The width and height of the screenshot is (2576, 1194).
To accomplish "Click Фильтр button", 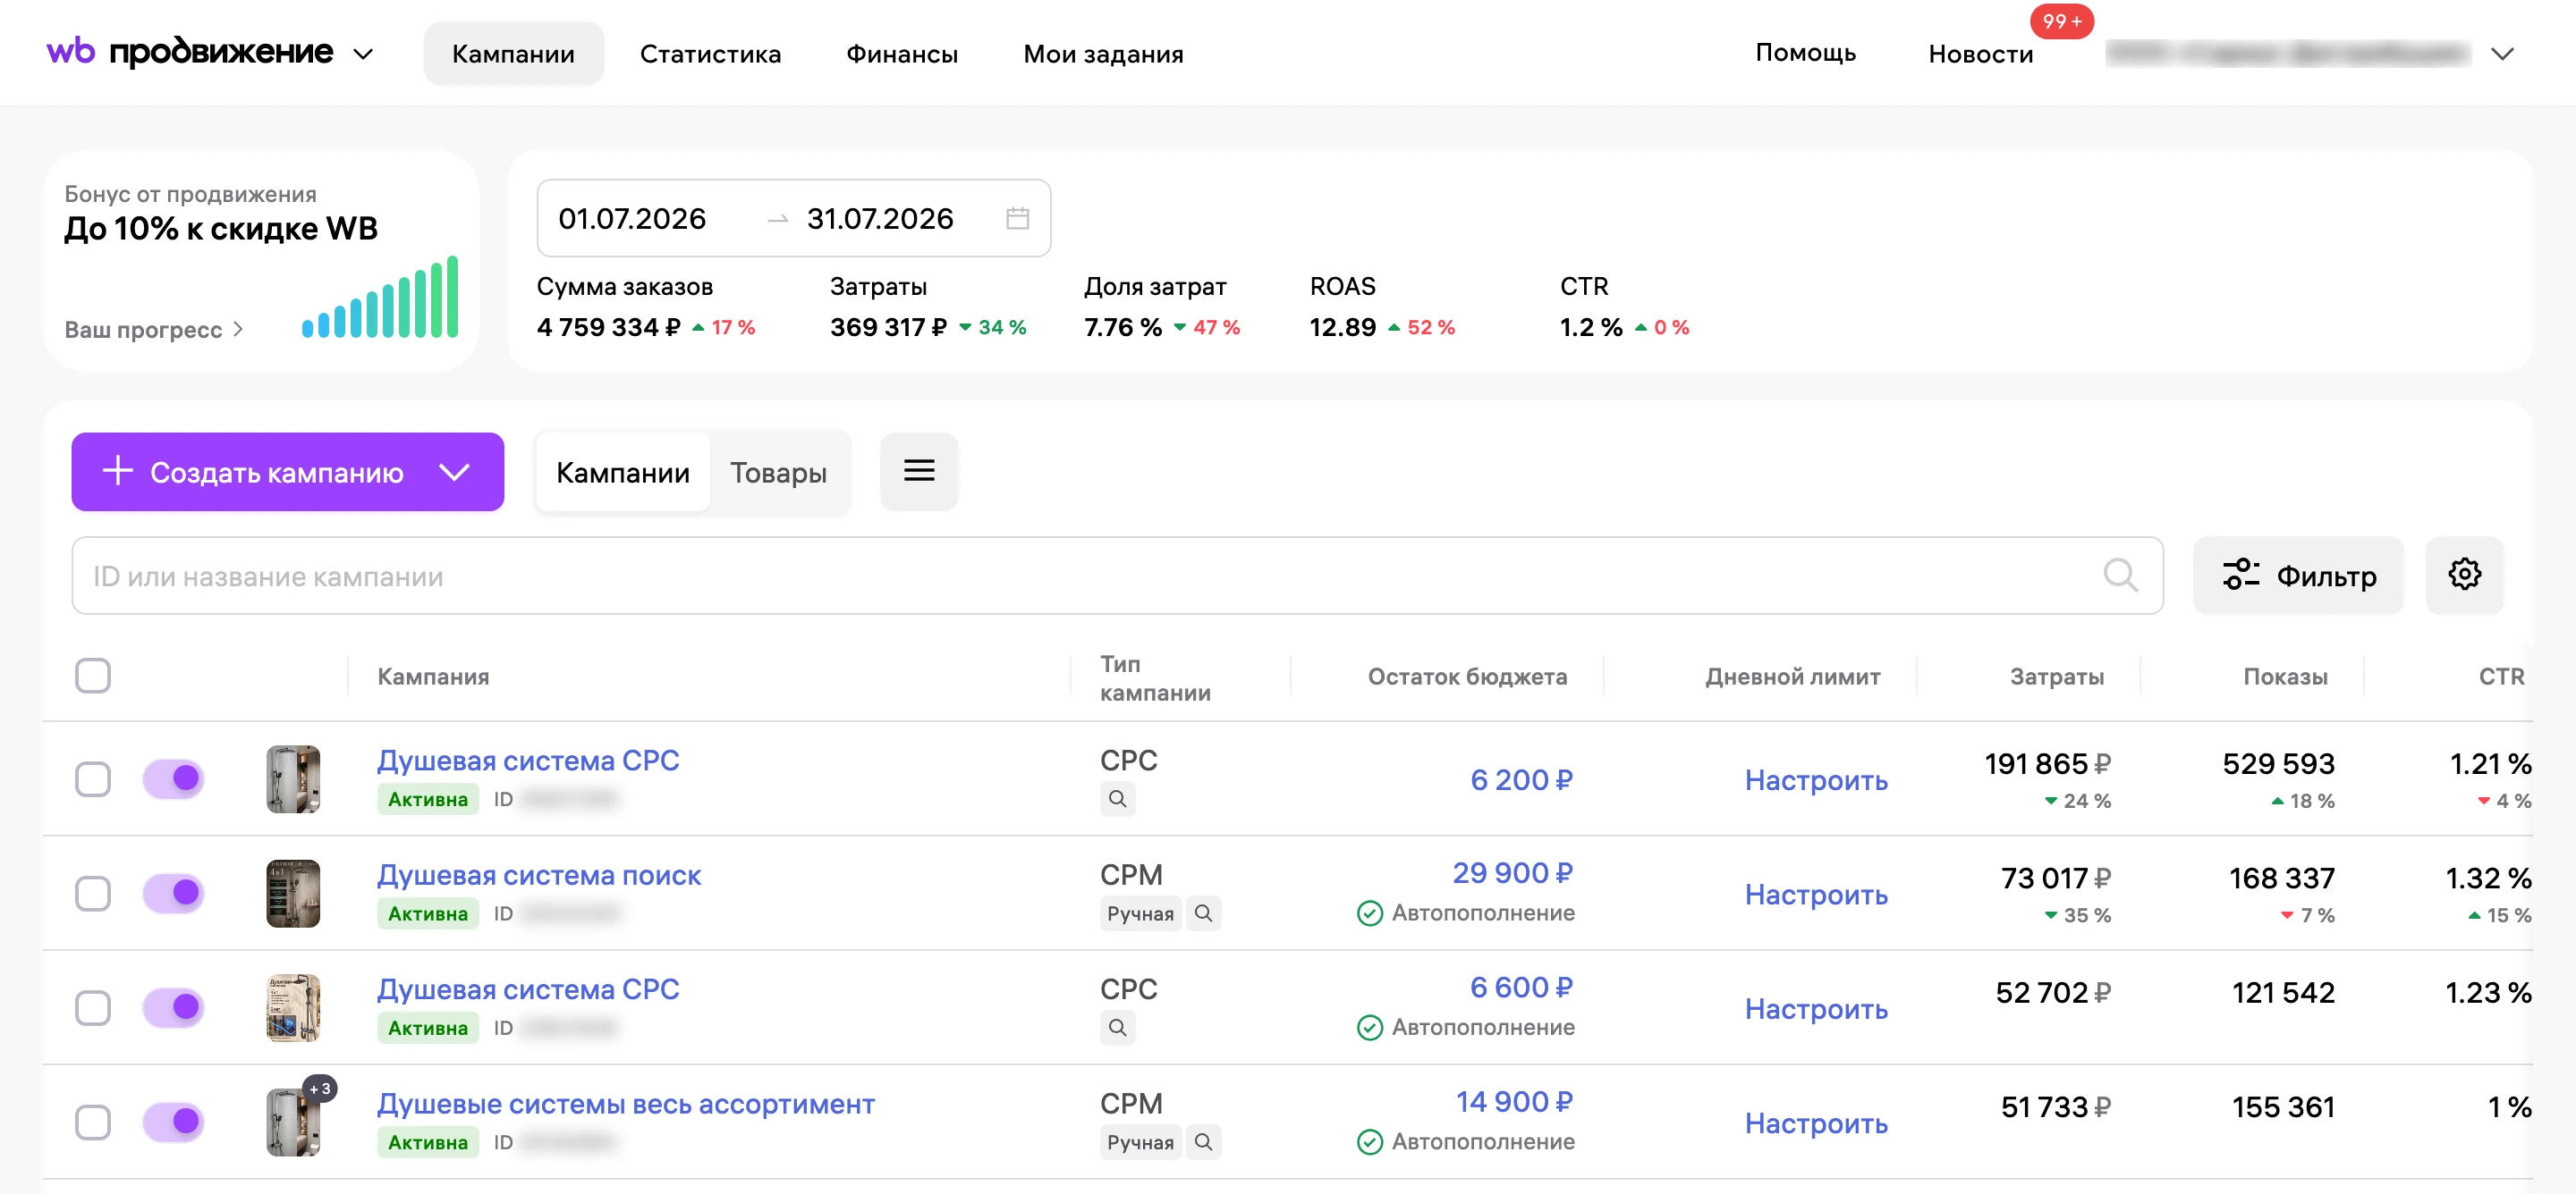I will point(2298,576).
